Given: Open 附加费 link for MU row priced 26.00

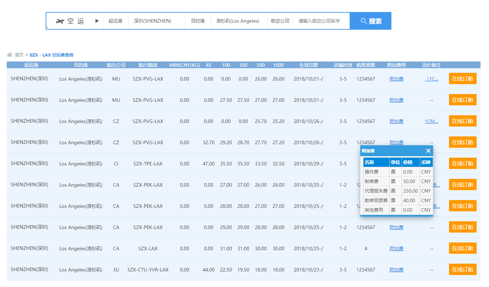Looking at the screenshot, I should tap(396, 79).
